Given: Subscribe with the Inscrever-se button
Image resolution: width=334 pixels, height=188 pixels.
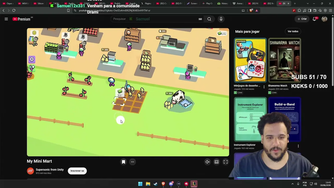Looking at the screenshot, I should point(77,171).
